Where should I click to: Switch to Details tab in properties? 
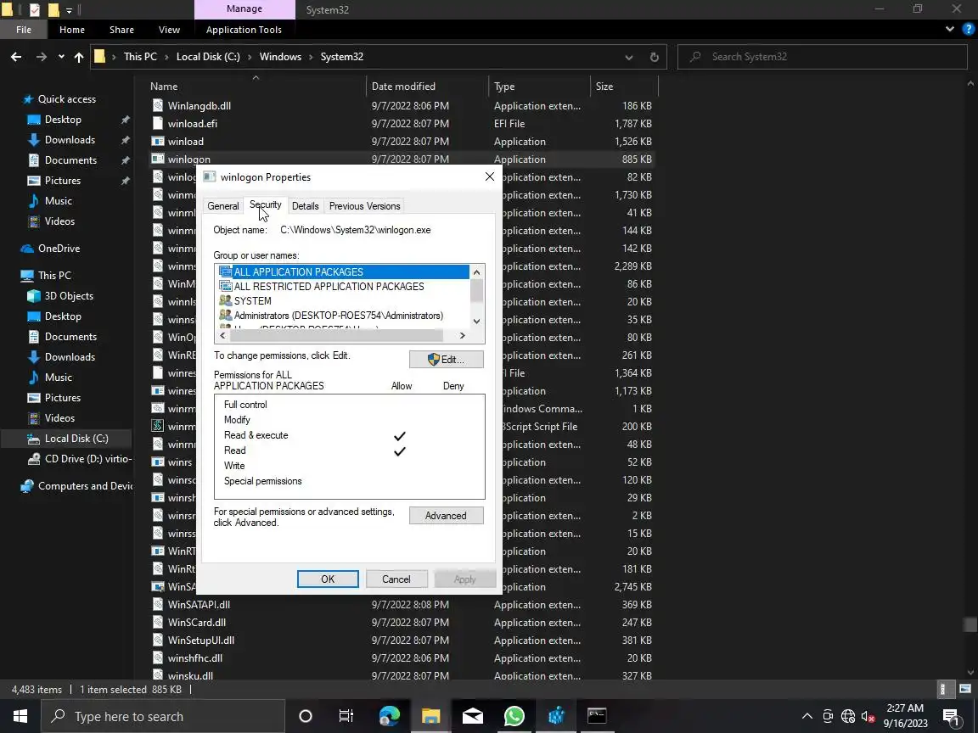click(305, 205)
